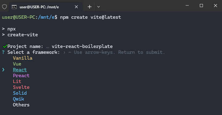Click the terminal icon on the tab

14,7
